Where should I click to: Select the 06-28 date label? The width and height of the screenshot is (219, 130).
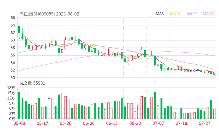[135, 123]
